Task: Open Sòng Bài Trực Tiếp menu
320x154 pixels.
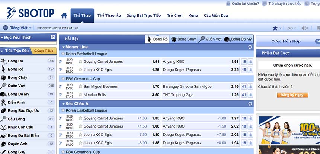Action: [x=144, y=16]
